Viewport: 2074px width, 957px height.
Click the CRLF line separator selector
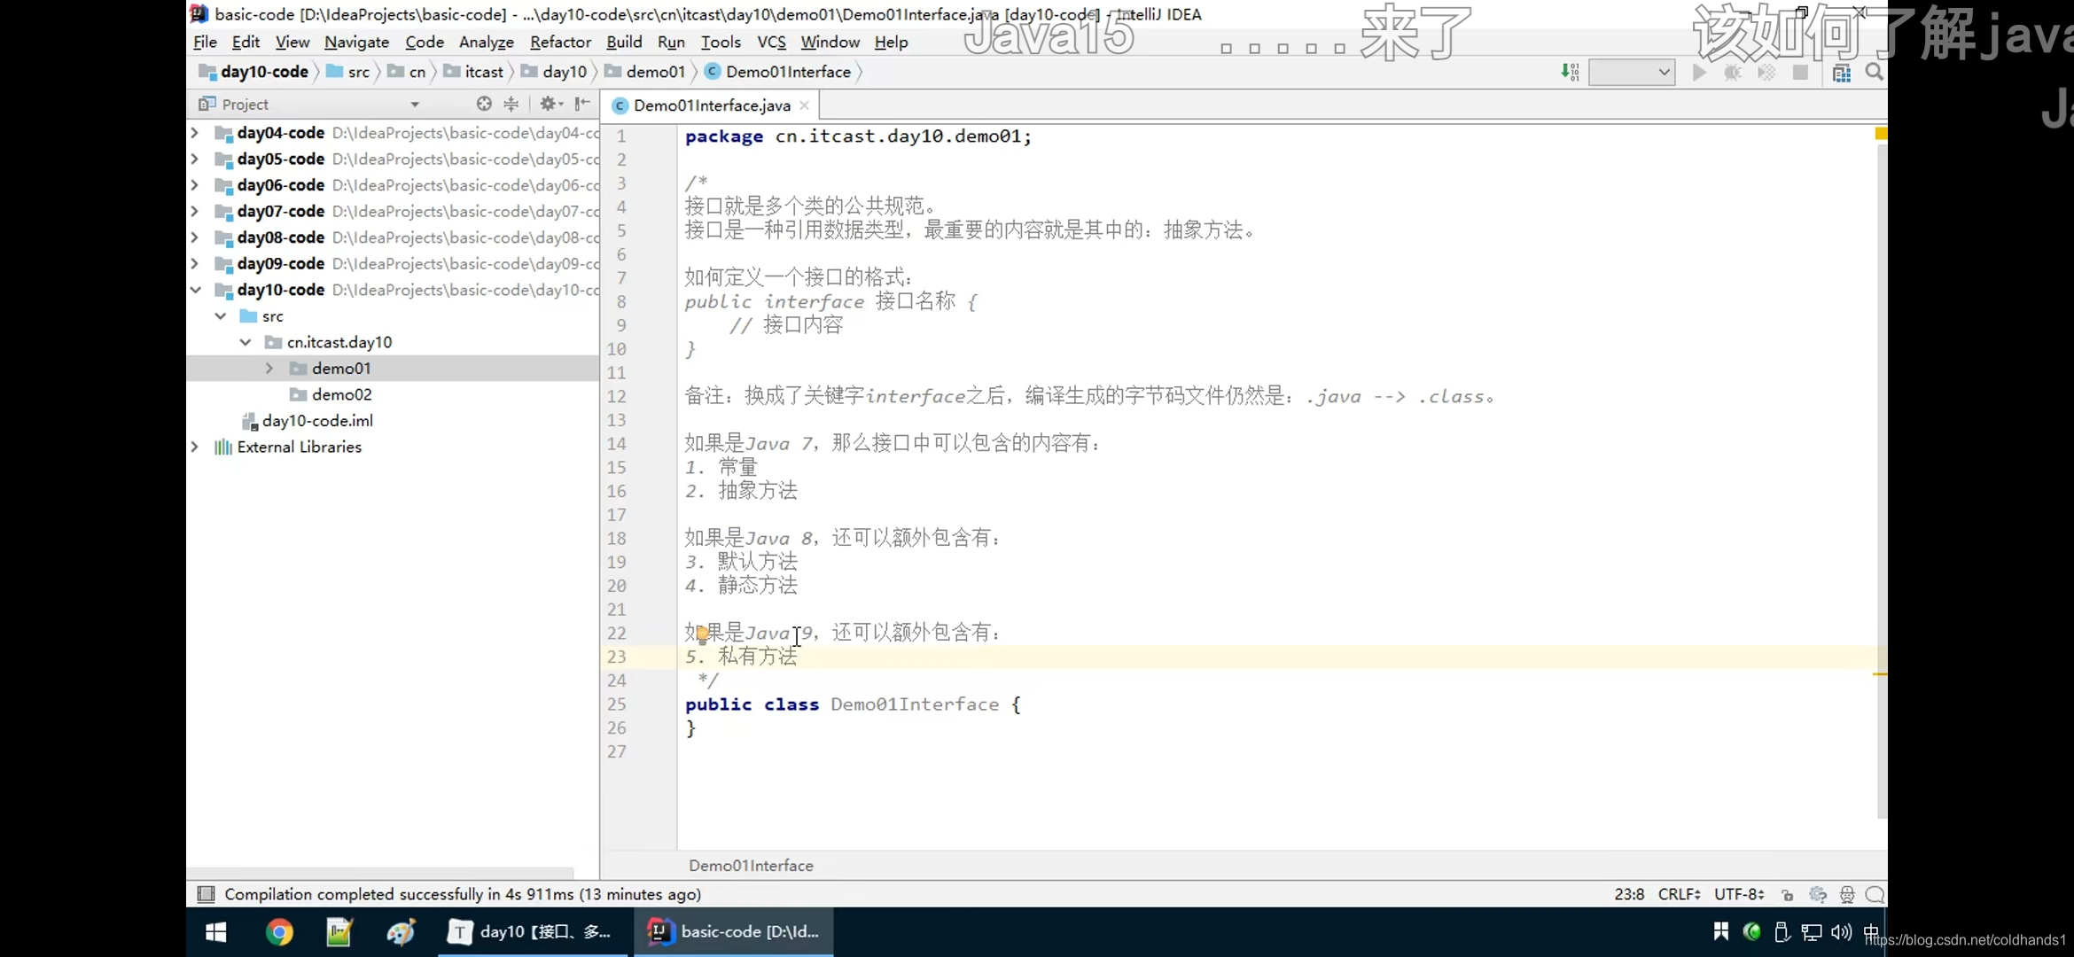1679,894
